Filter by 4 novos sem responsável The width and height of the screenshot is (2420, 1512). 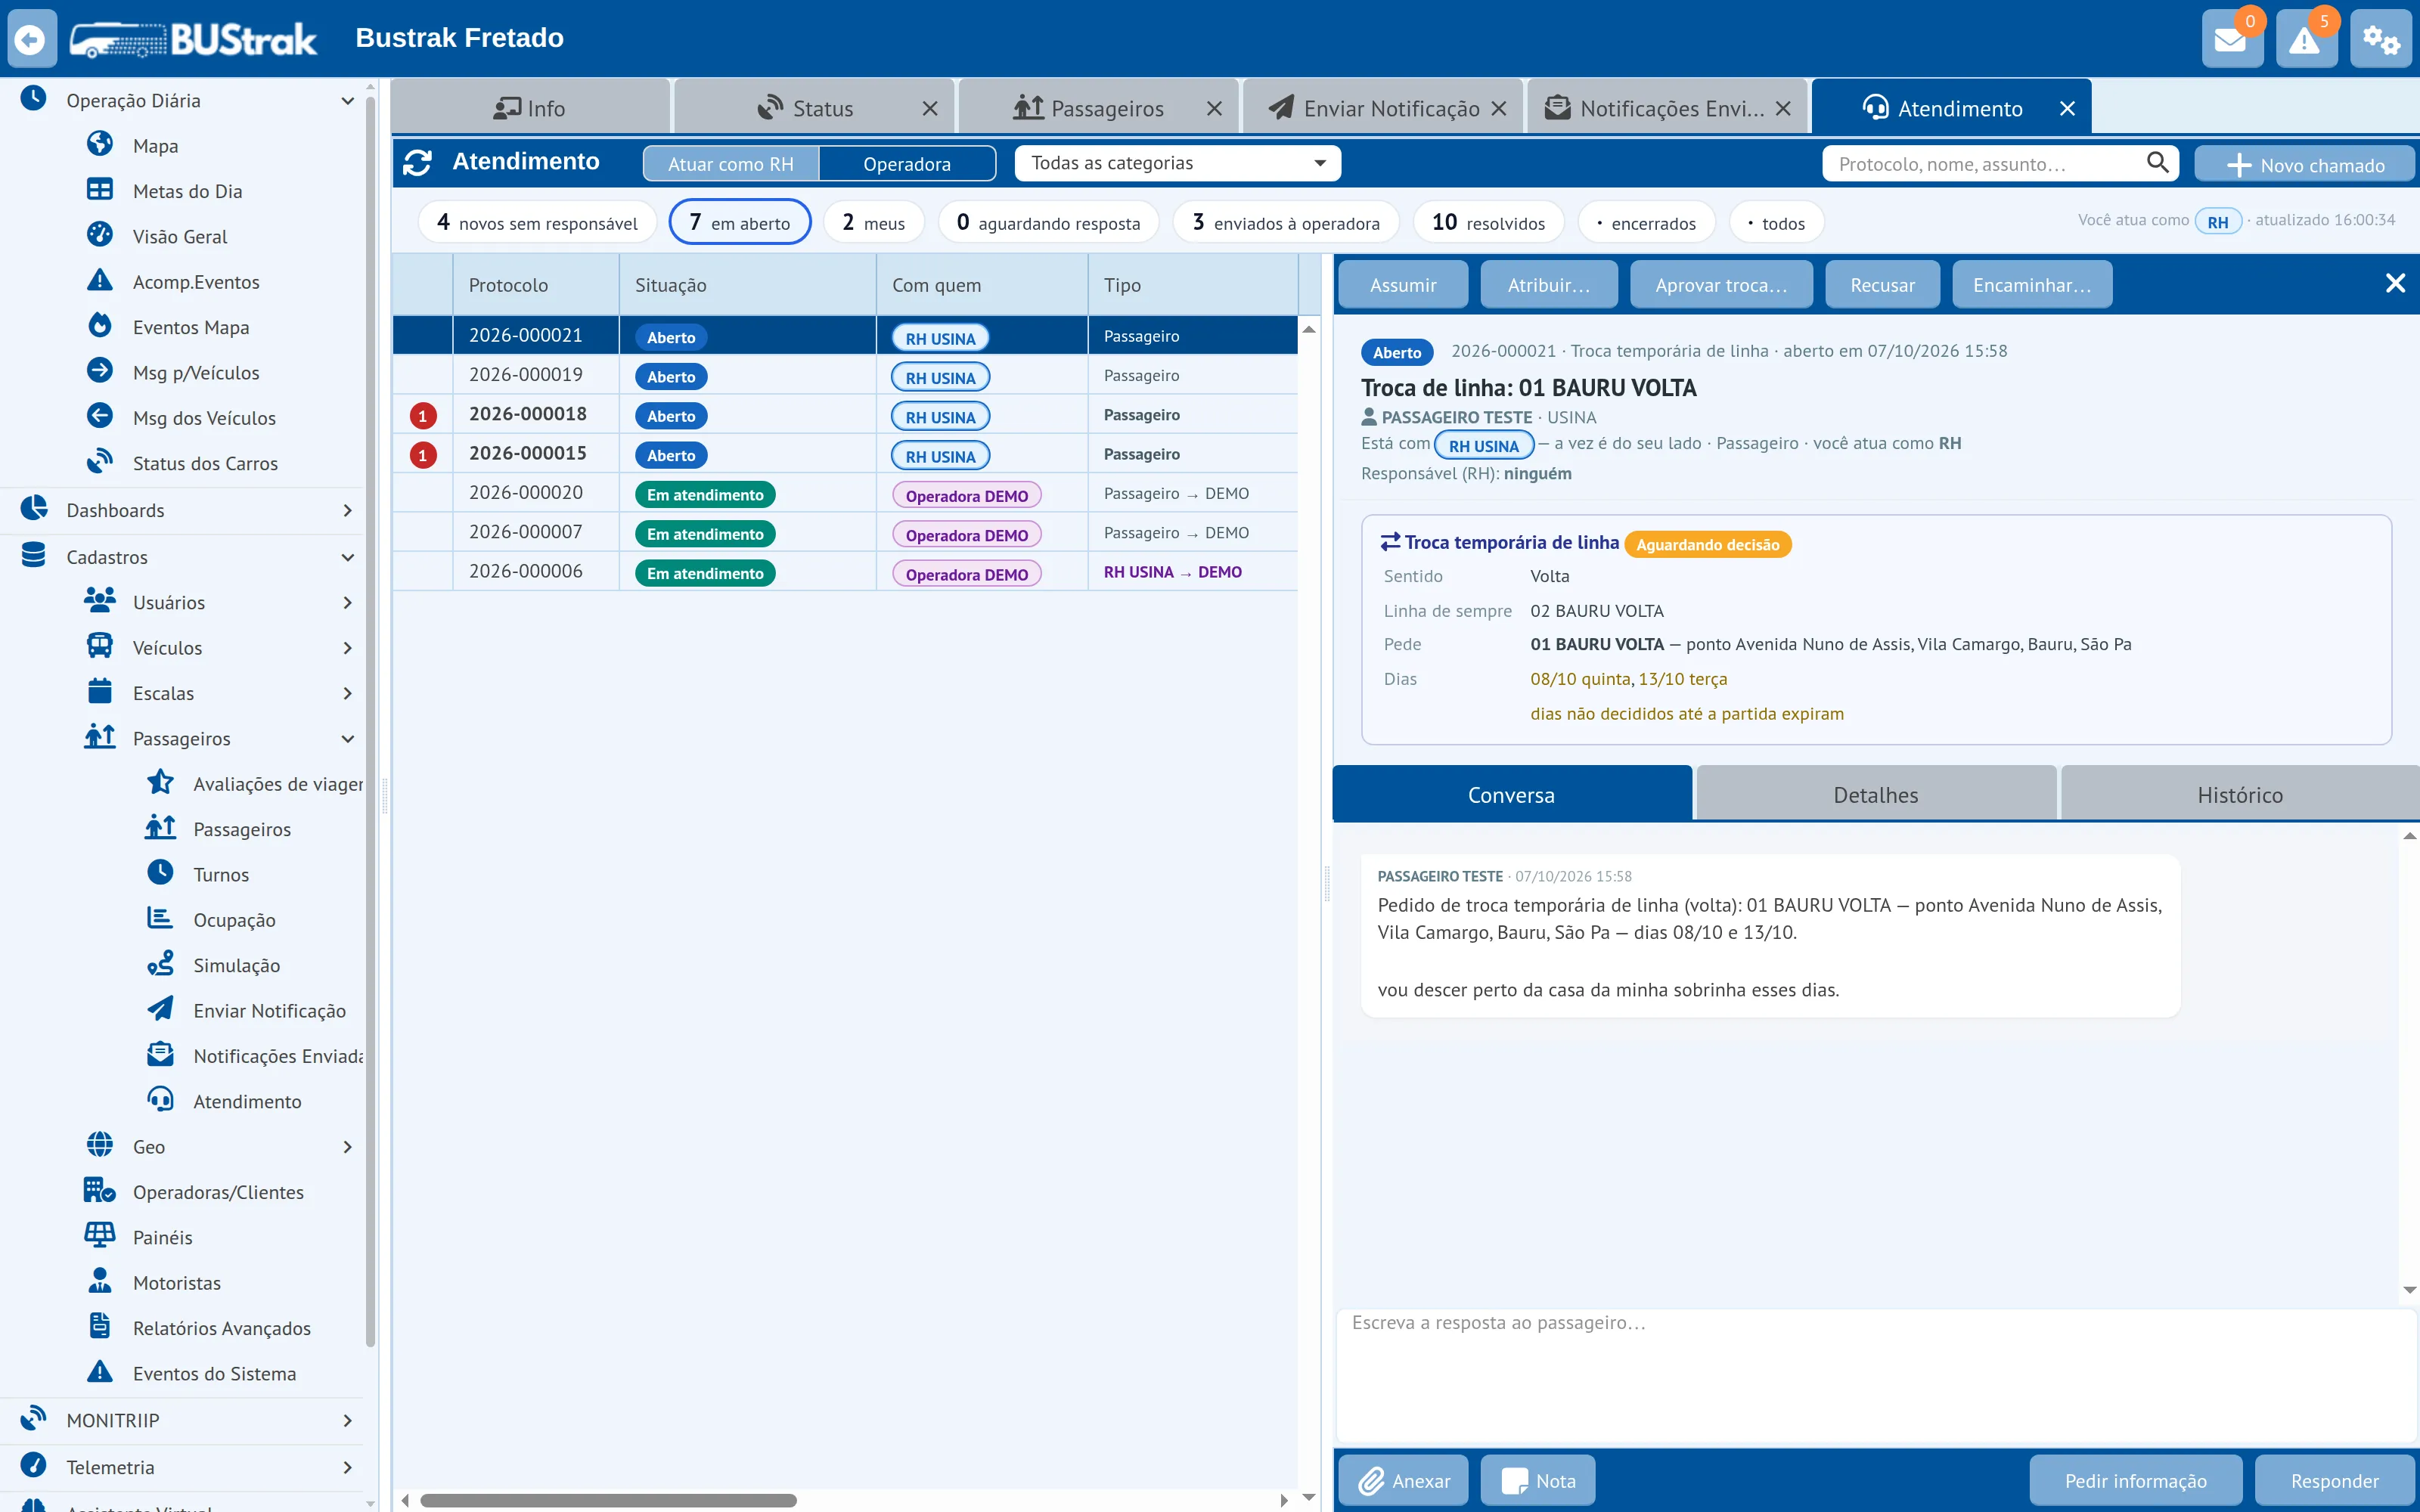coord(537,222)
